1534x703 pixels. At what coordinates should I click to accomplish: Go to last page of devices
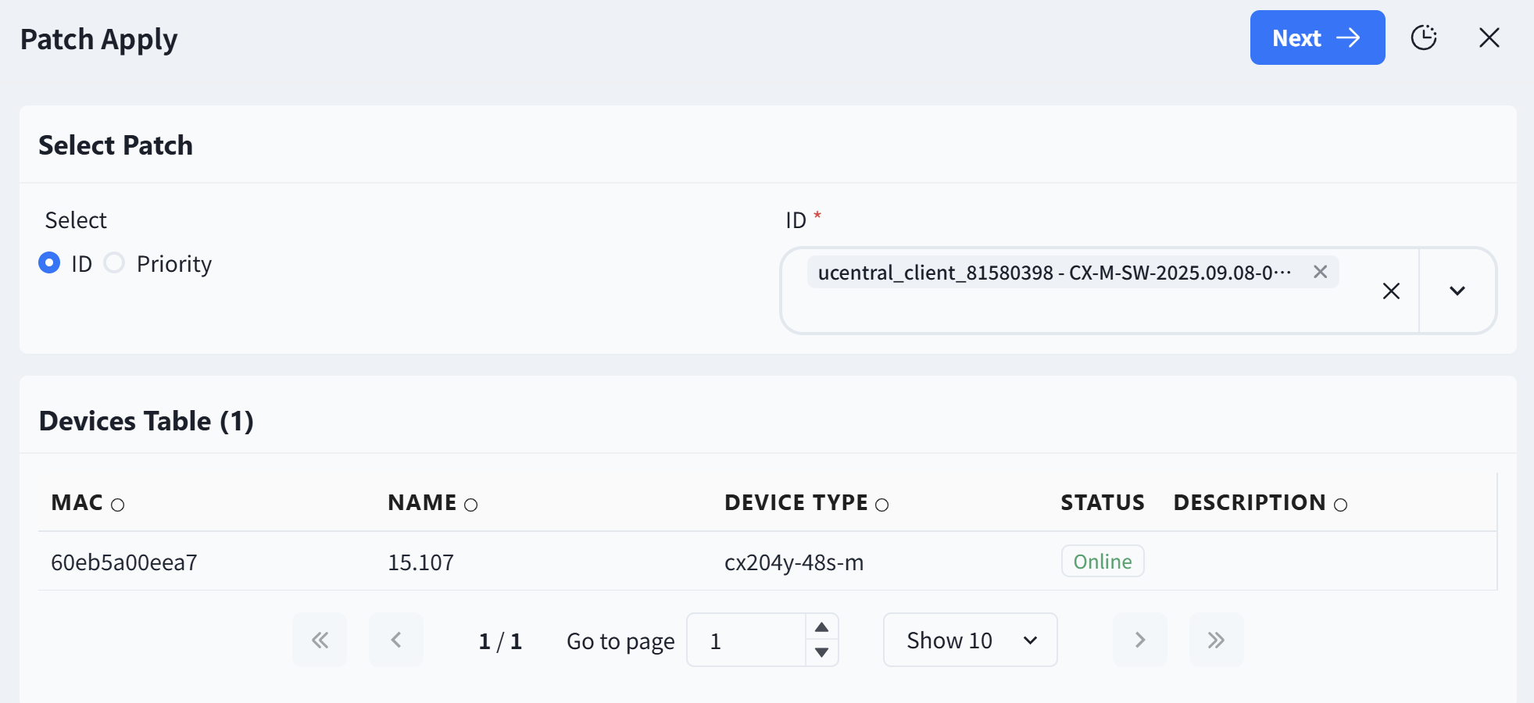(x=1217, y=640)
